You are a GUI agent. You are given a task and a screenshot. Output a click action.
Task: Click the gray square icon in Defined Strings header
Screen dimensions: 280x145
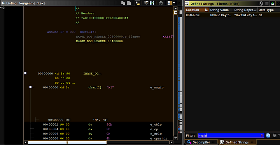click(x=267, y=3)
